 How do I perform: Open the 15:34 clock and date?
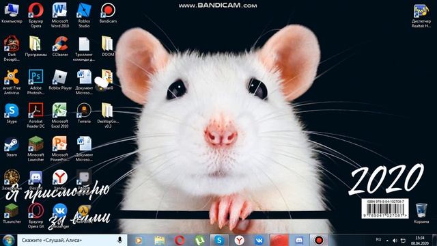(x=419, y=241)
